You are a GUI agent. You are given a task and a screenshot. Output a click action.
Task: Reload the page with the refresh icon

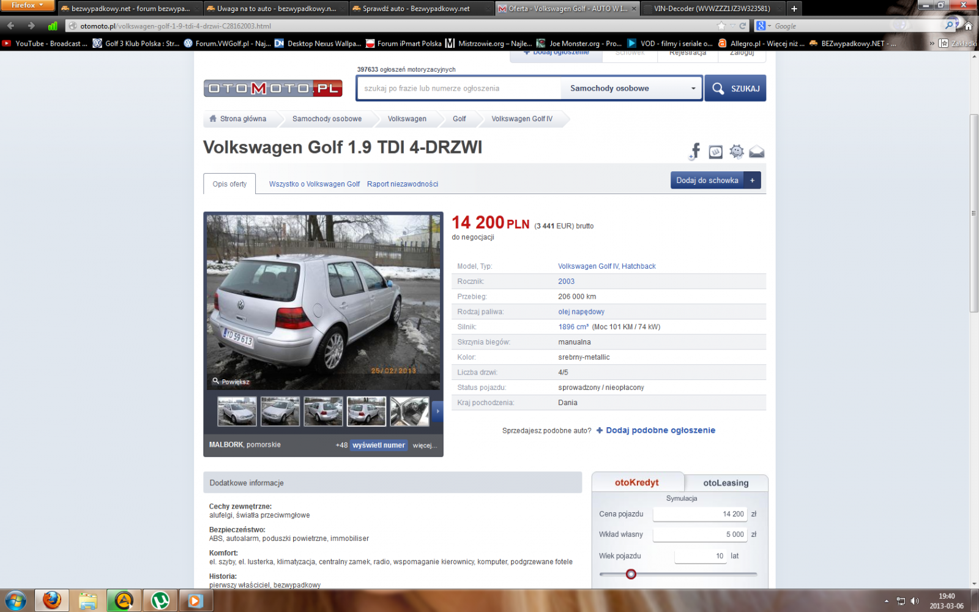(743, 26)
